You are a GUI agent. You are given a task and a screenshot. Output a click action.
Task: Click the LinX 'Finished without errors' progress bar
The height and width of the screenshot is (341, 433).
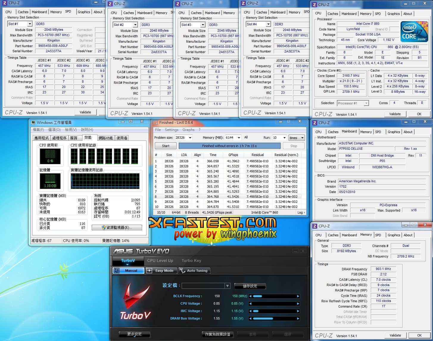point(230,146)
